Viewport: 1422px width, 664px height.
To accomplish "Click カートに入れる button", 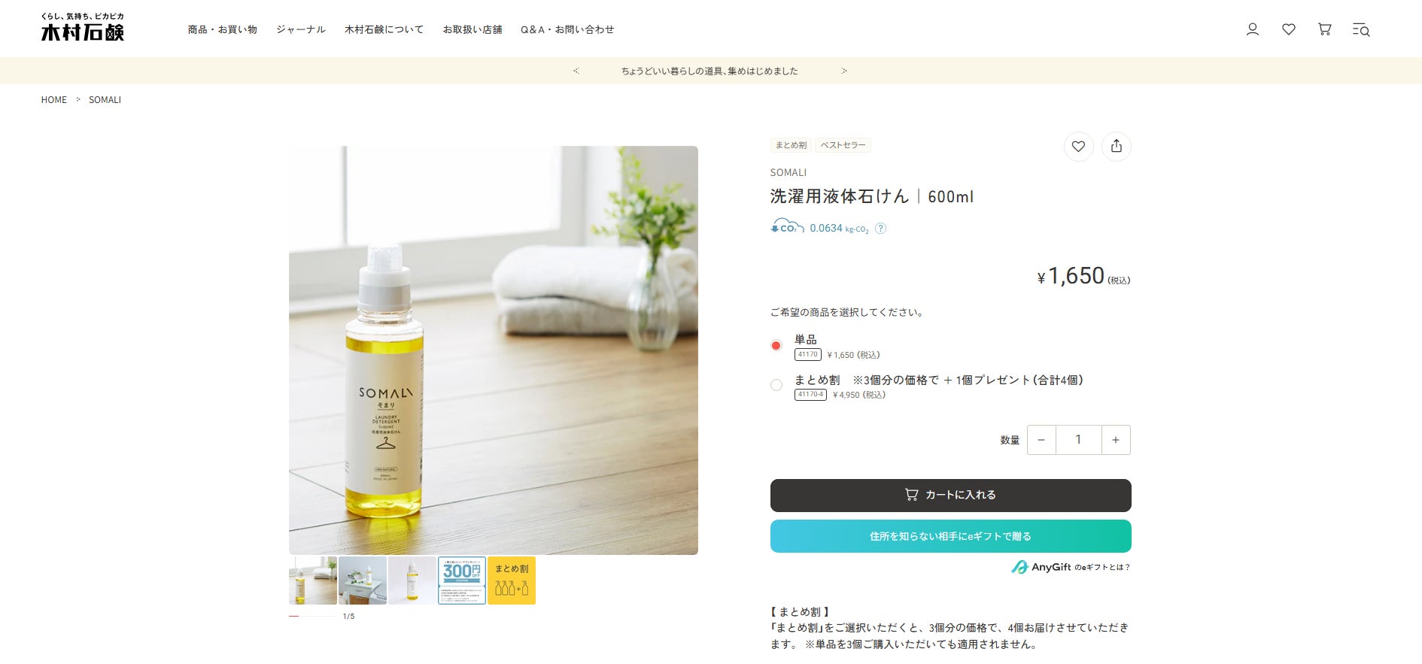I will 951,496.
